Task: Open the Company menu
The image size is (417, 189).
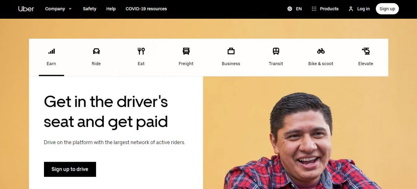Action: click(55, 9)
